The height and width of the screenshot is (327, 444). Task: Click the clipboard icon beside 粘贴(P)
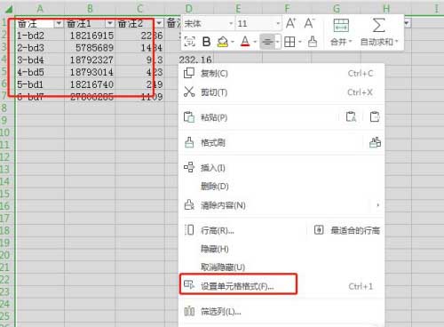point(189,117)
